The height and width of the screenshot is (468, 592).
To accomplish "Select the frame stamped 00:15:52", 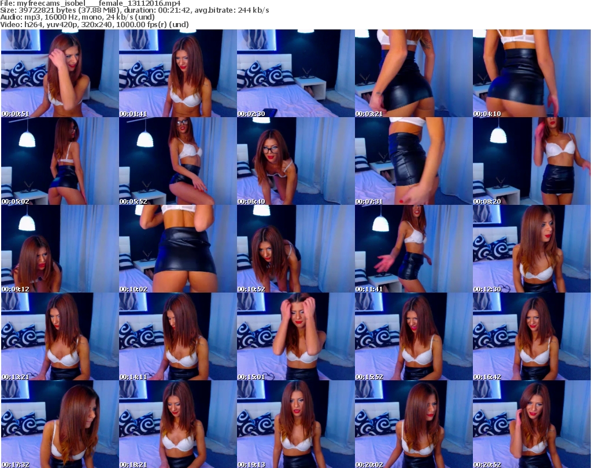I will coord(413,336).
